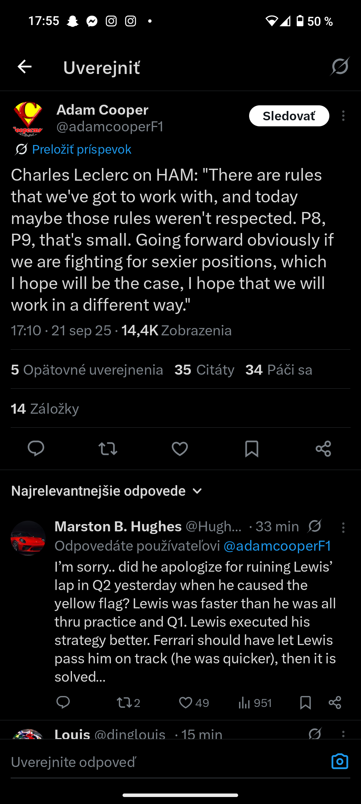Open reply on Adam Cooper's post

click(x=36, y=448)
